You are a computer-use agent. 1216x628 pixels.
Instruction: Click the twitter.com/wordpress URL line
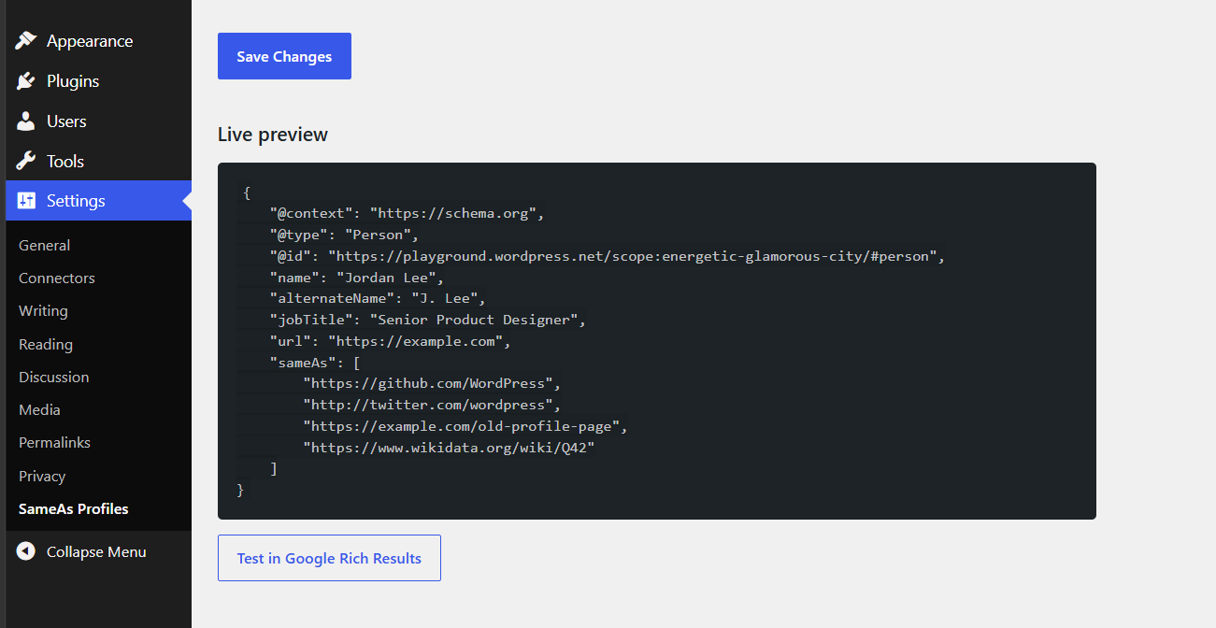pyautogui.click(x=432, y=405)
